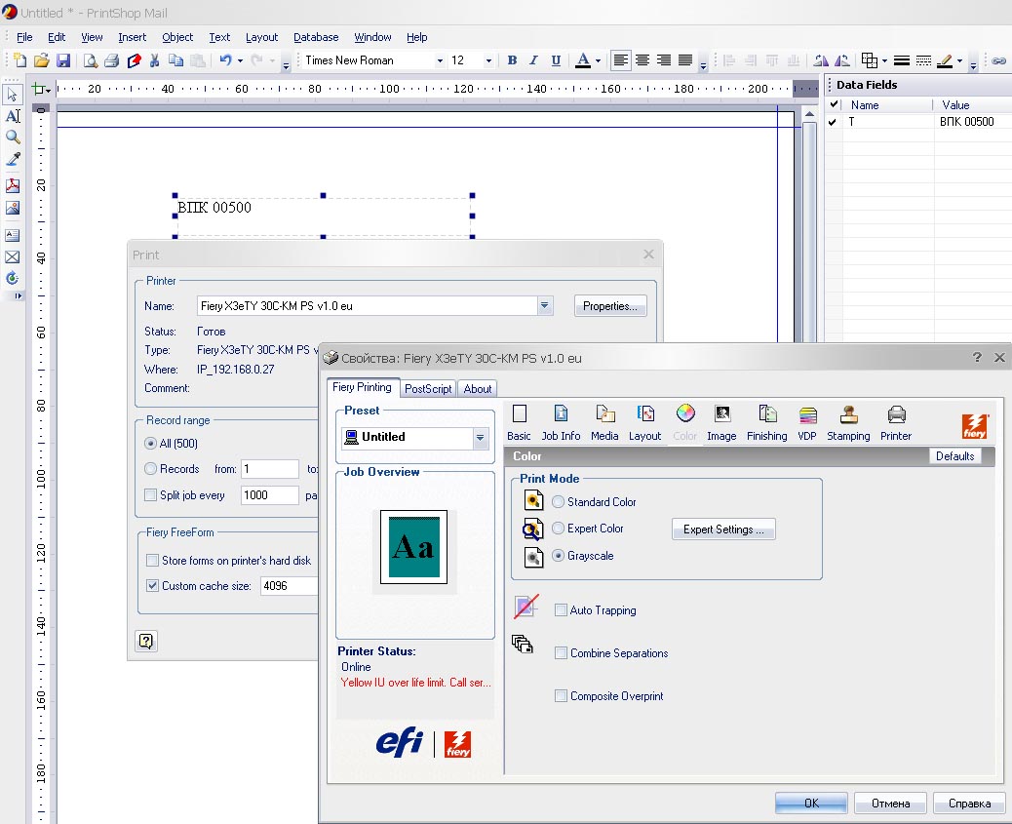Viewport: 1012px width, 824px height.
Task: Uncheck Custom cache size option
Action: (x=152, y=586)
